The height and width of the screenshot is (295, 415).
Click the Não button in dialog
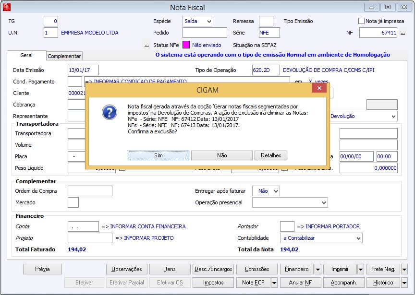[x=222, y=155]
